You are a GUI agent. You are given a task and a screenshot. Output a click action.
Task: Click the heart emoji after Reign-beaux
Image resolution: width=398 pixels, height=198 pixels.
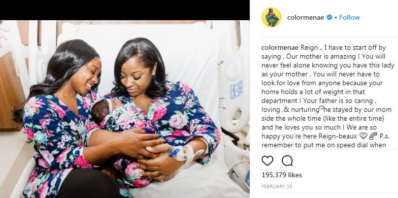click(364, 136)
